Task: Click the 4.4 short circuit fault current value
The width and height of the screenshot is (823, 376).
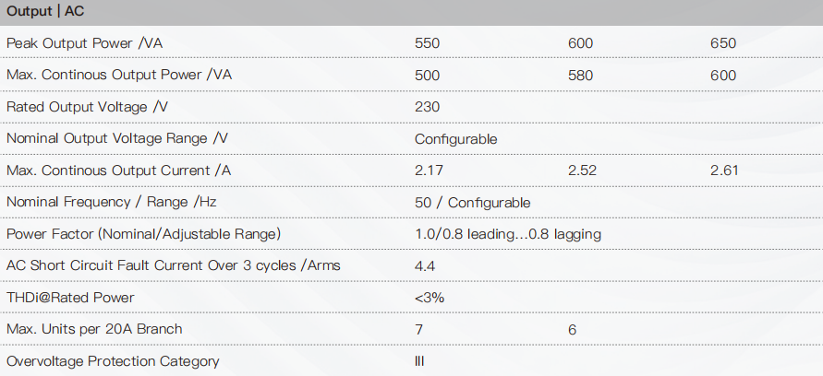Action: click(425, 266)
